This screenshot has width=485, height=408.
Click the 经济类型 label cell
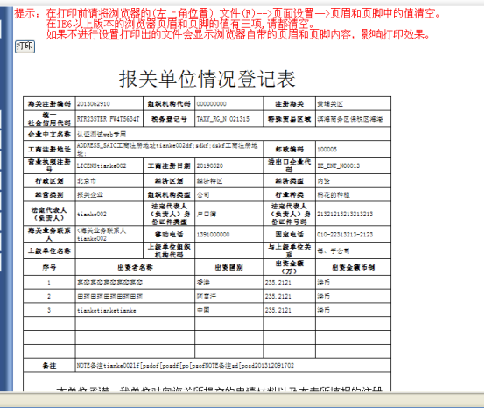click(x=290, y=181)
